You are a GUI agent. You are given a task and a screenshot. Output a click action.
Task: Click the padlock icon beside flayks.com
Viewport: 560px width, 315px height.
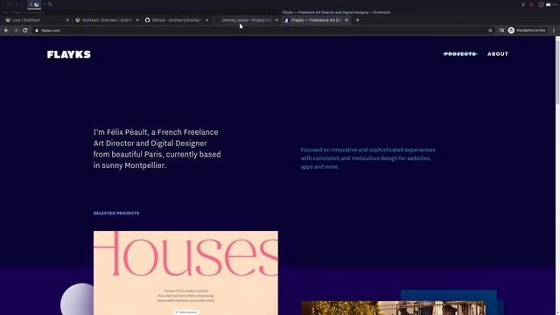click(37, 31)
